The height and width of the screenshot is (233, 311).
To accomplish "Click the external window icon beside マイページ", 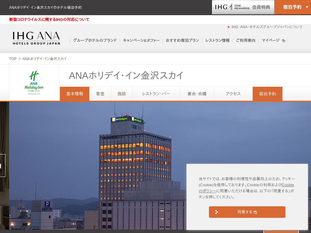I will click(284, 41).
